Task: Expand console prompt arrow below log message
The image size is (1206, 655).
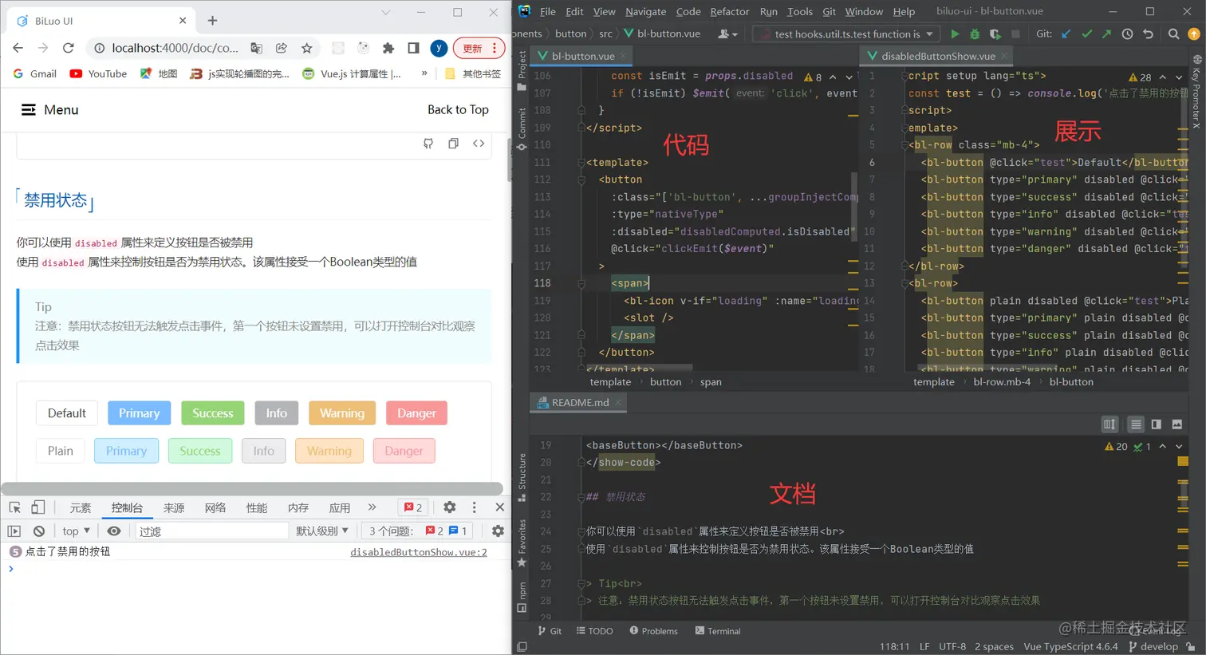Action: 11,569
